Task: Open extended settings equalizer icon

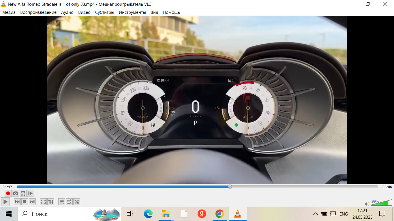Action: (51, 202)
